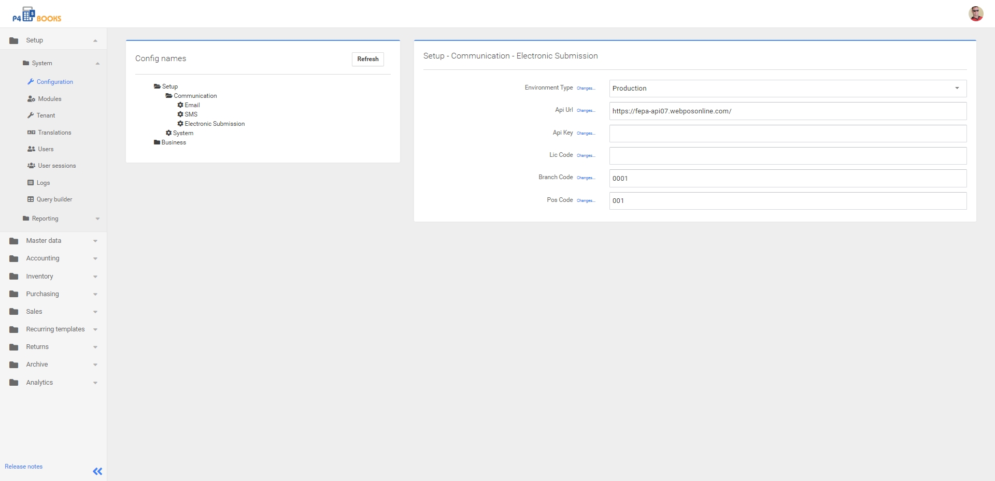Image resolution: width=995 pixels, height=481 pixels.
Task: View Changes link next to Api Url
Action: click(586, 110)
